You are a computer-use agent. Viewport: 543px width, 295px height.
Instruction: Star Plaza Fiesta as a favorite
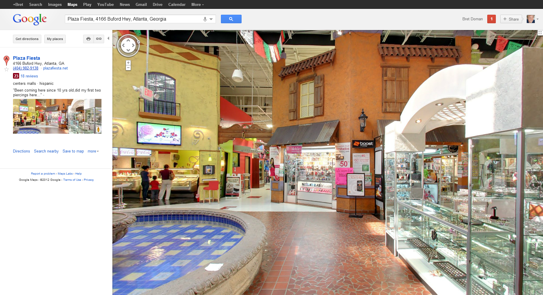[x=6, y=69]
